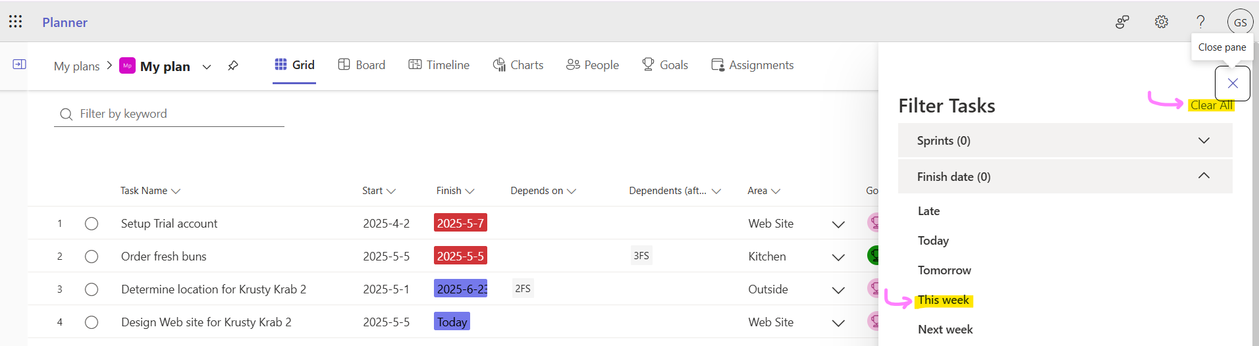Open Area dropdown for Web Site row 1
Viewport: 1259px width, 346px height.
pos(838,224)
